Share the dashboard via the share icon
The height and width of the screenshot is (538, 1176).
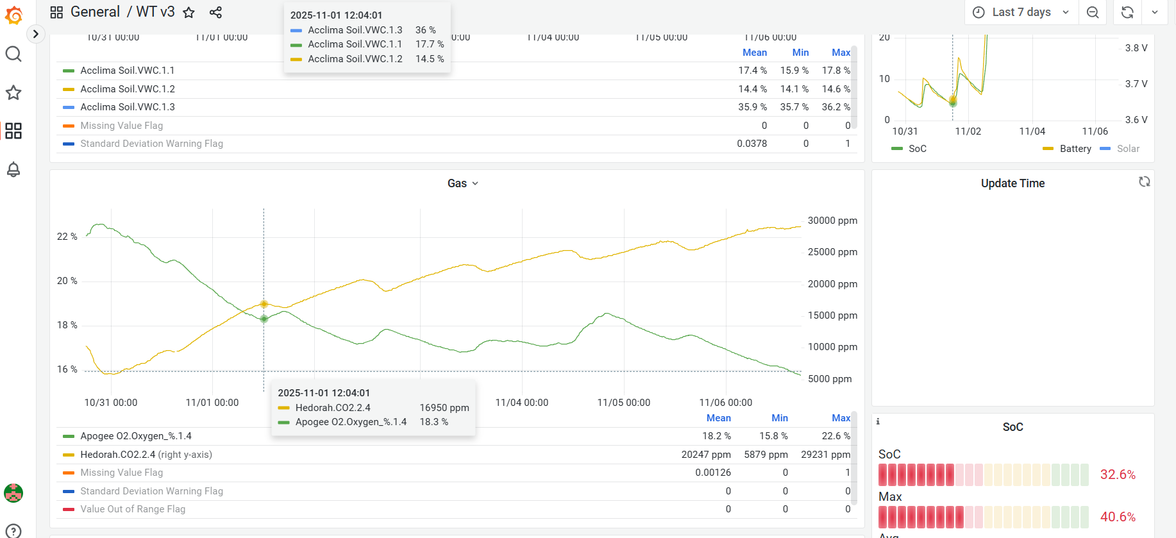pos(215,12)
